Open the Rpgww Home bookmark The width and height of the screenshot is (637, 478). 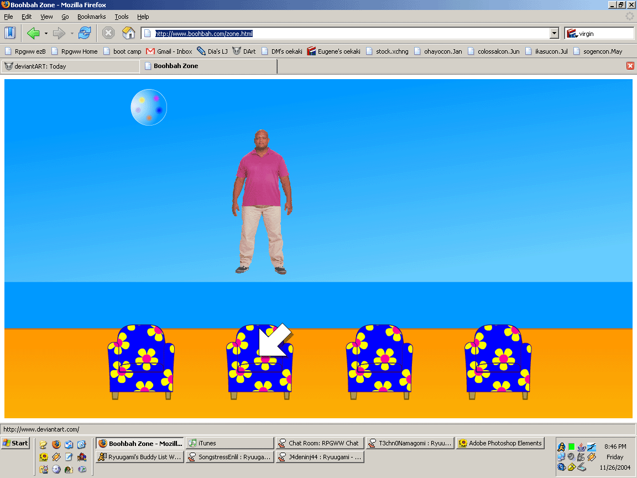pos(75,51)
